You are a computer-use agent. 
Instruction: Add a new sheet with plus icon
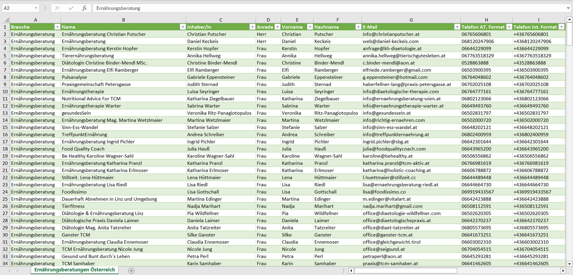(131, 271)
